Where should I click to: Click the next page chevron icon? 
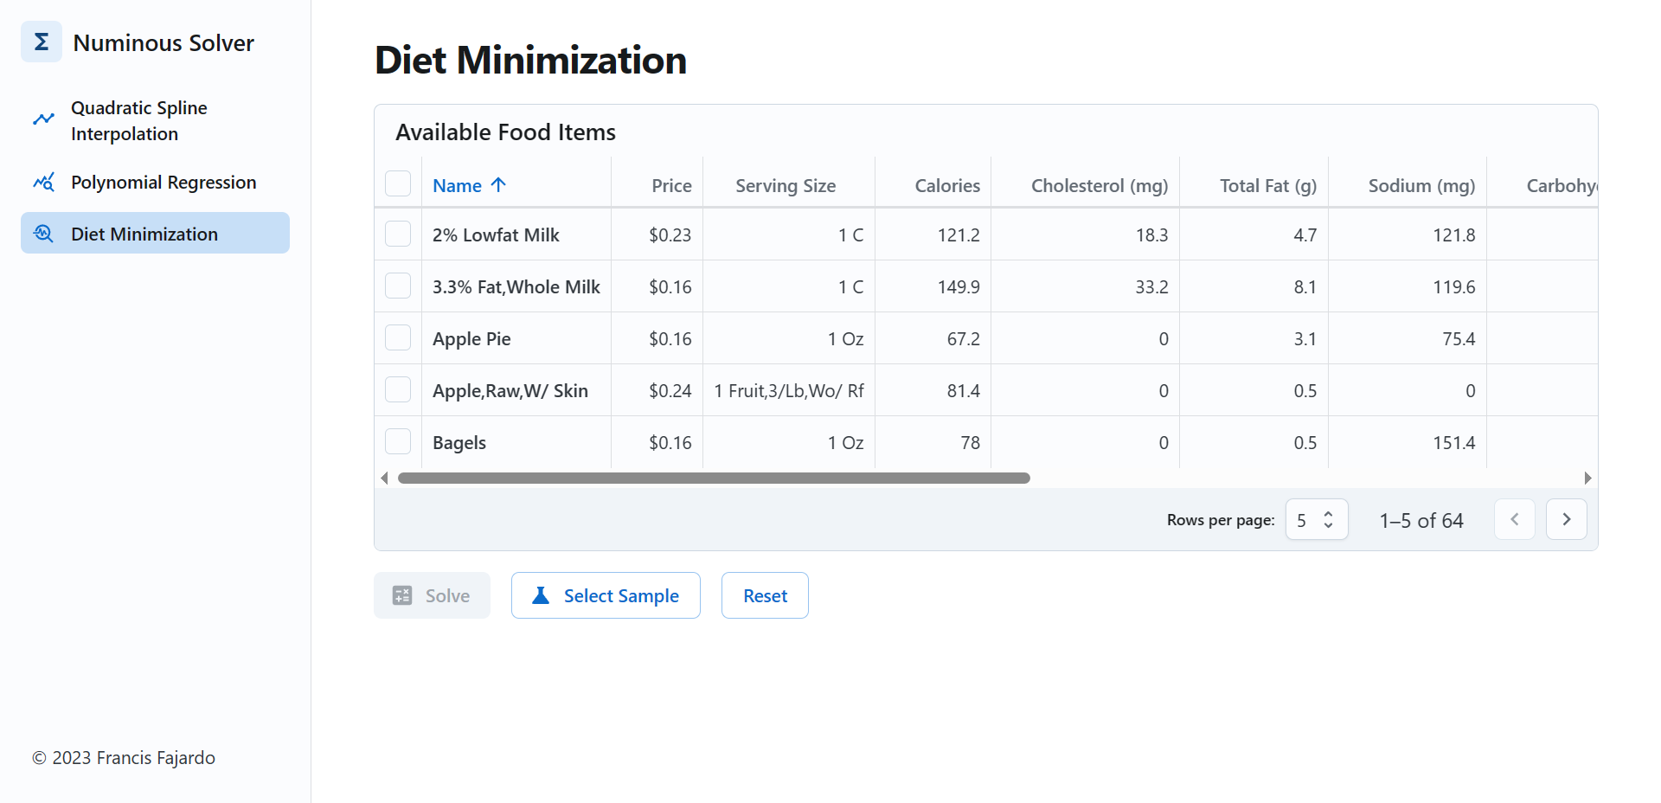1566,519
